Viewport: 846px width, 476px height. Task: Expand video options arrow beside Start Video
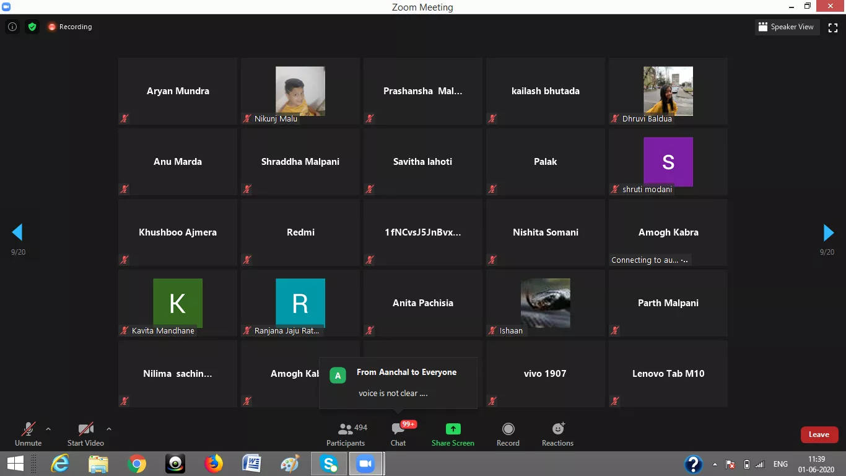[109, 428]
